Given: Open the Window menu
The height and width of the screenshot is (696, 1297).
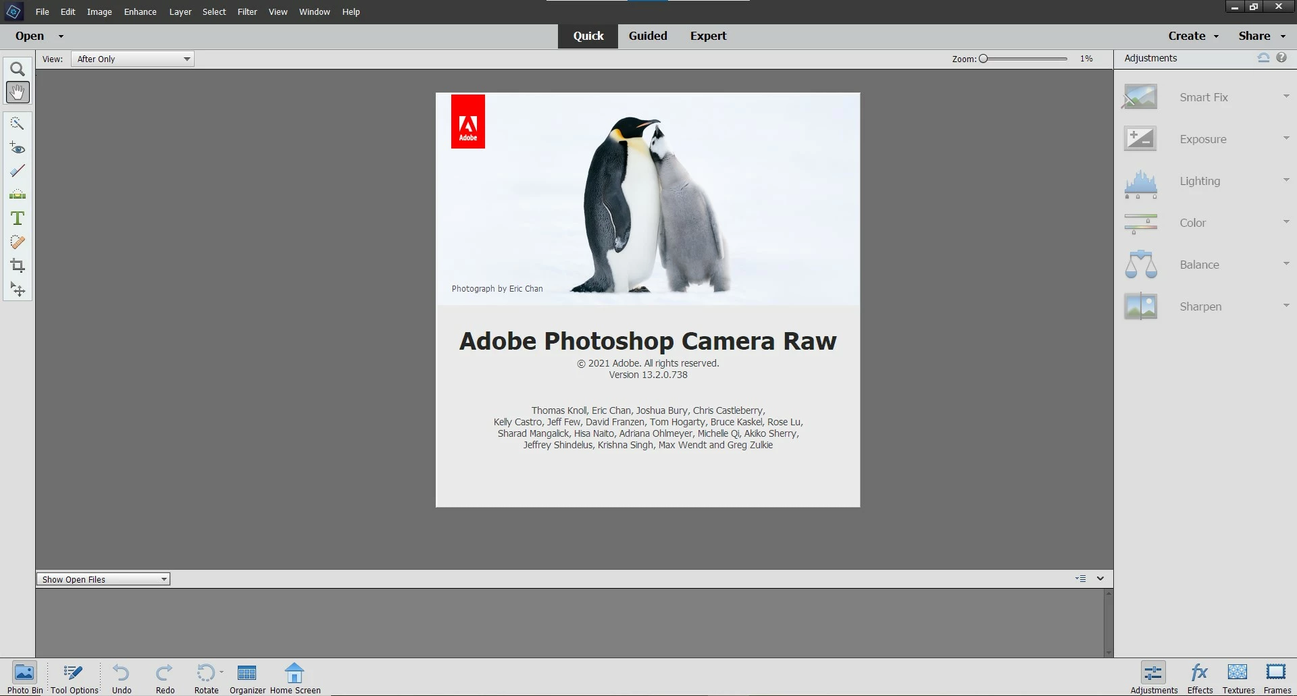Looking at the screenshot, I should [315, 11].
